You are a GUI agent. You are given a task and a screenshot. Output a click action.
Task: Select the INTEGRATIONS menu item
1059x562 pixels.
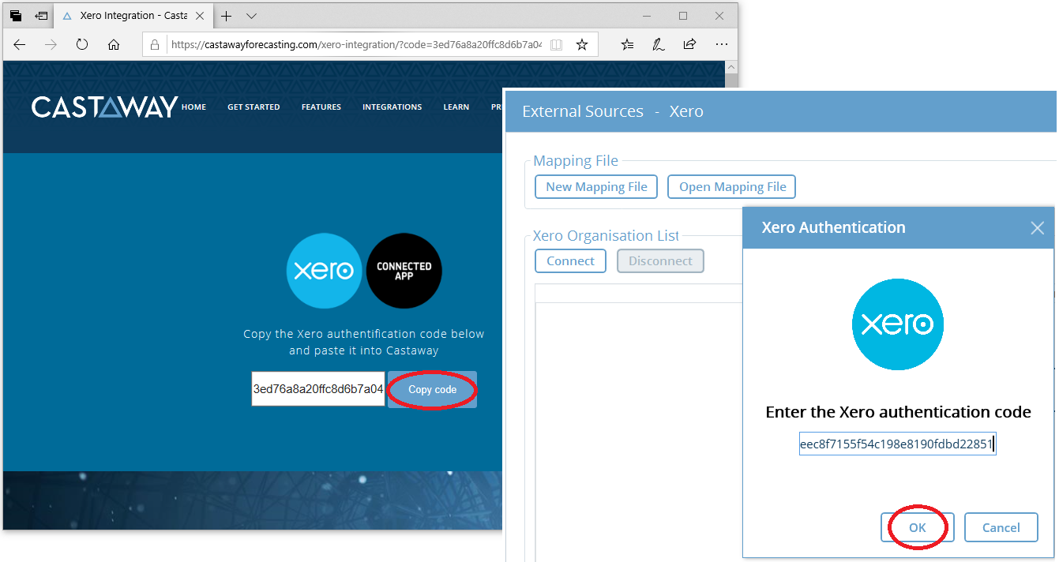coord(392,107)
